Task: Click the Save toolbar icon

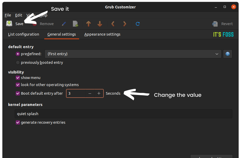Action: [x=9, y=24]
